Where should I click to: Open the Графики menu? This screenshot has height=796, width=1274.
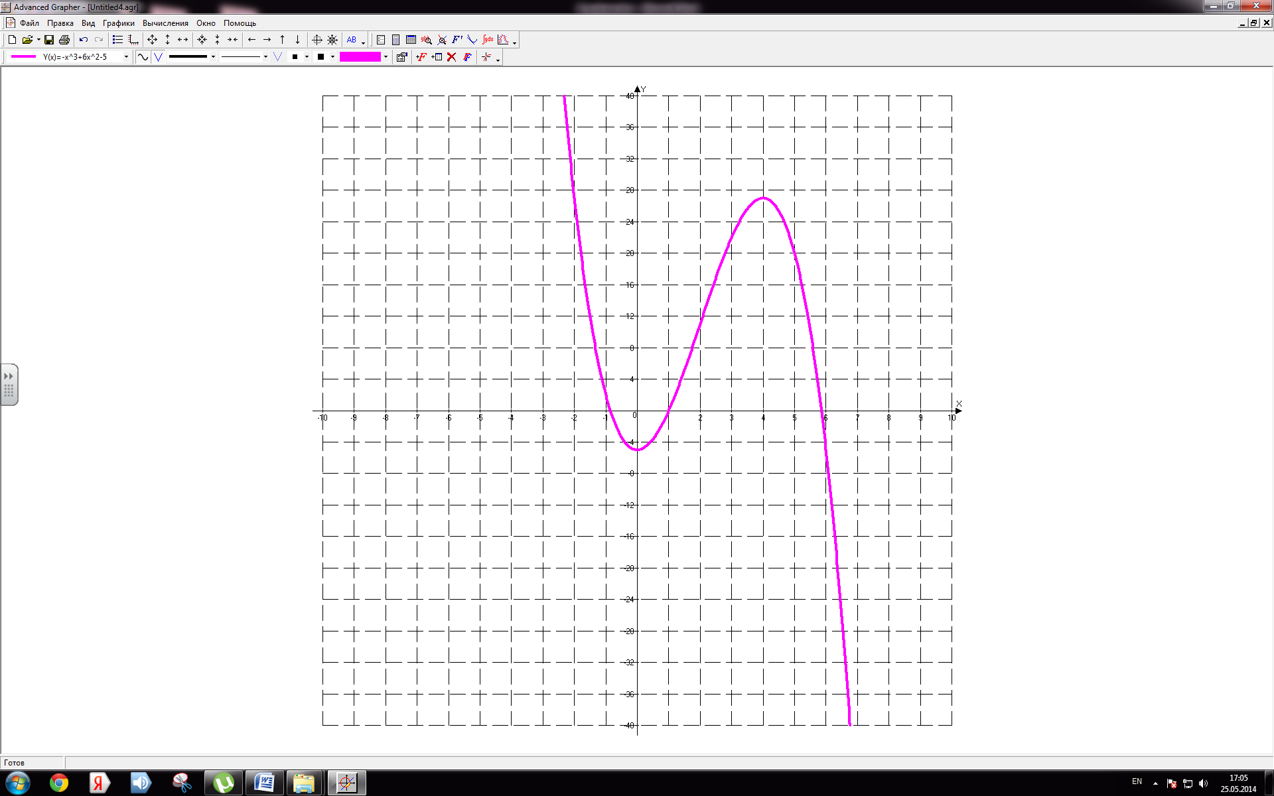click(x=118, y=23)
